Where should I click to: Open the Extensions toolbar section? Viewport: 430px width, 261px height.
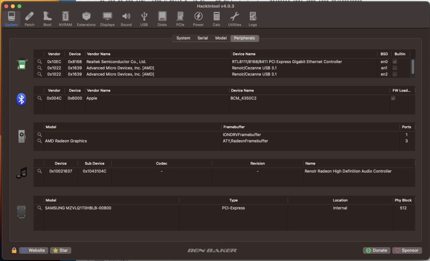click(86, 19)
